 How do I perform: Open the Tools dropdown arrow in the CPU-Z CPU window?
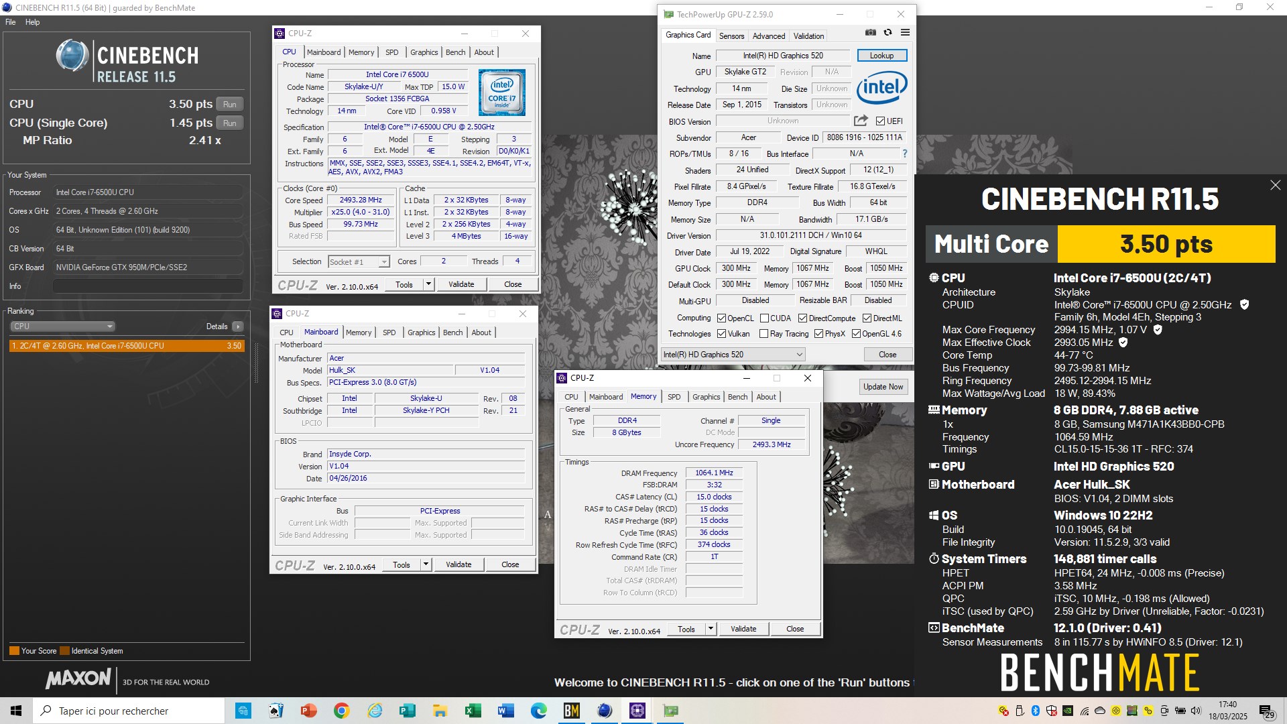click(x=428, y=284)
